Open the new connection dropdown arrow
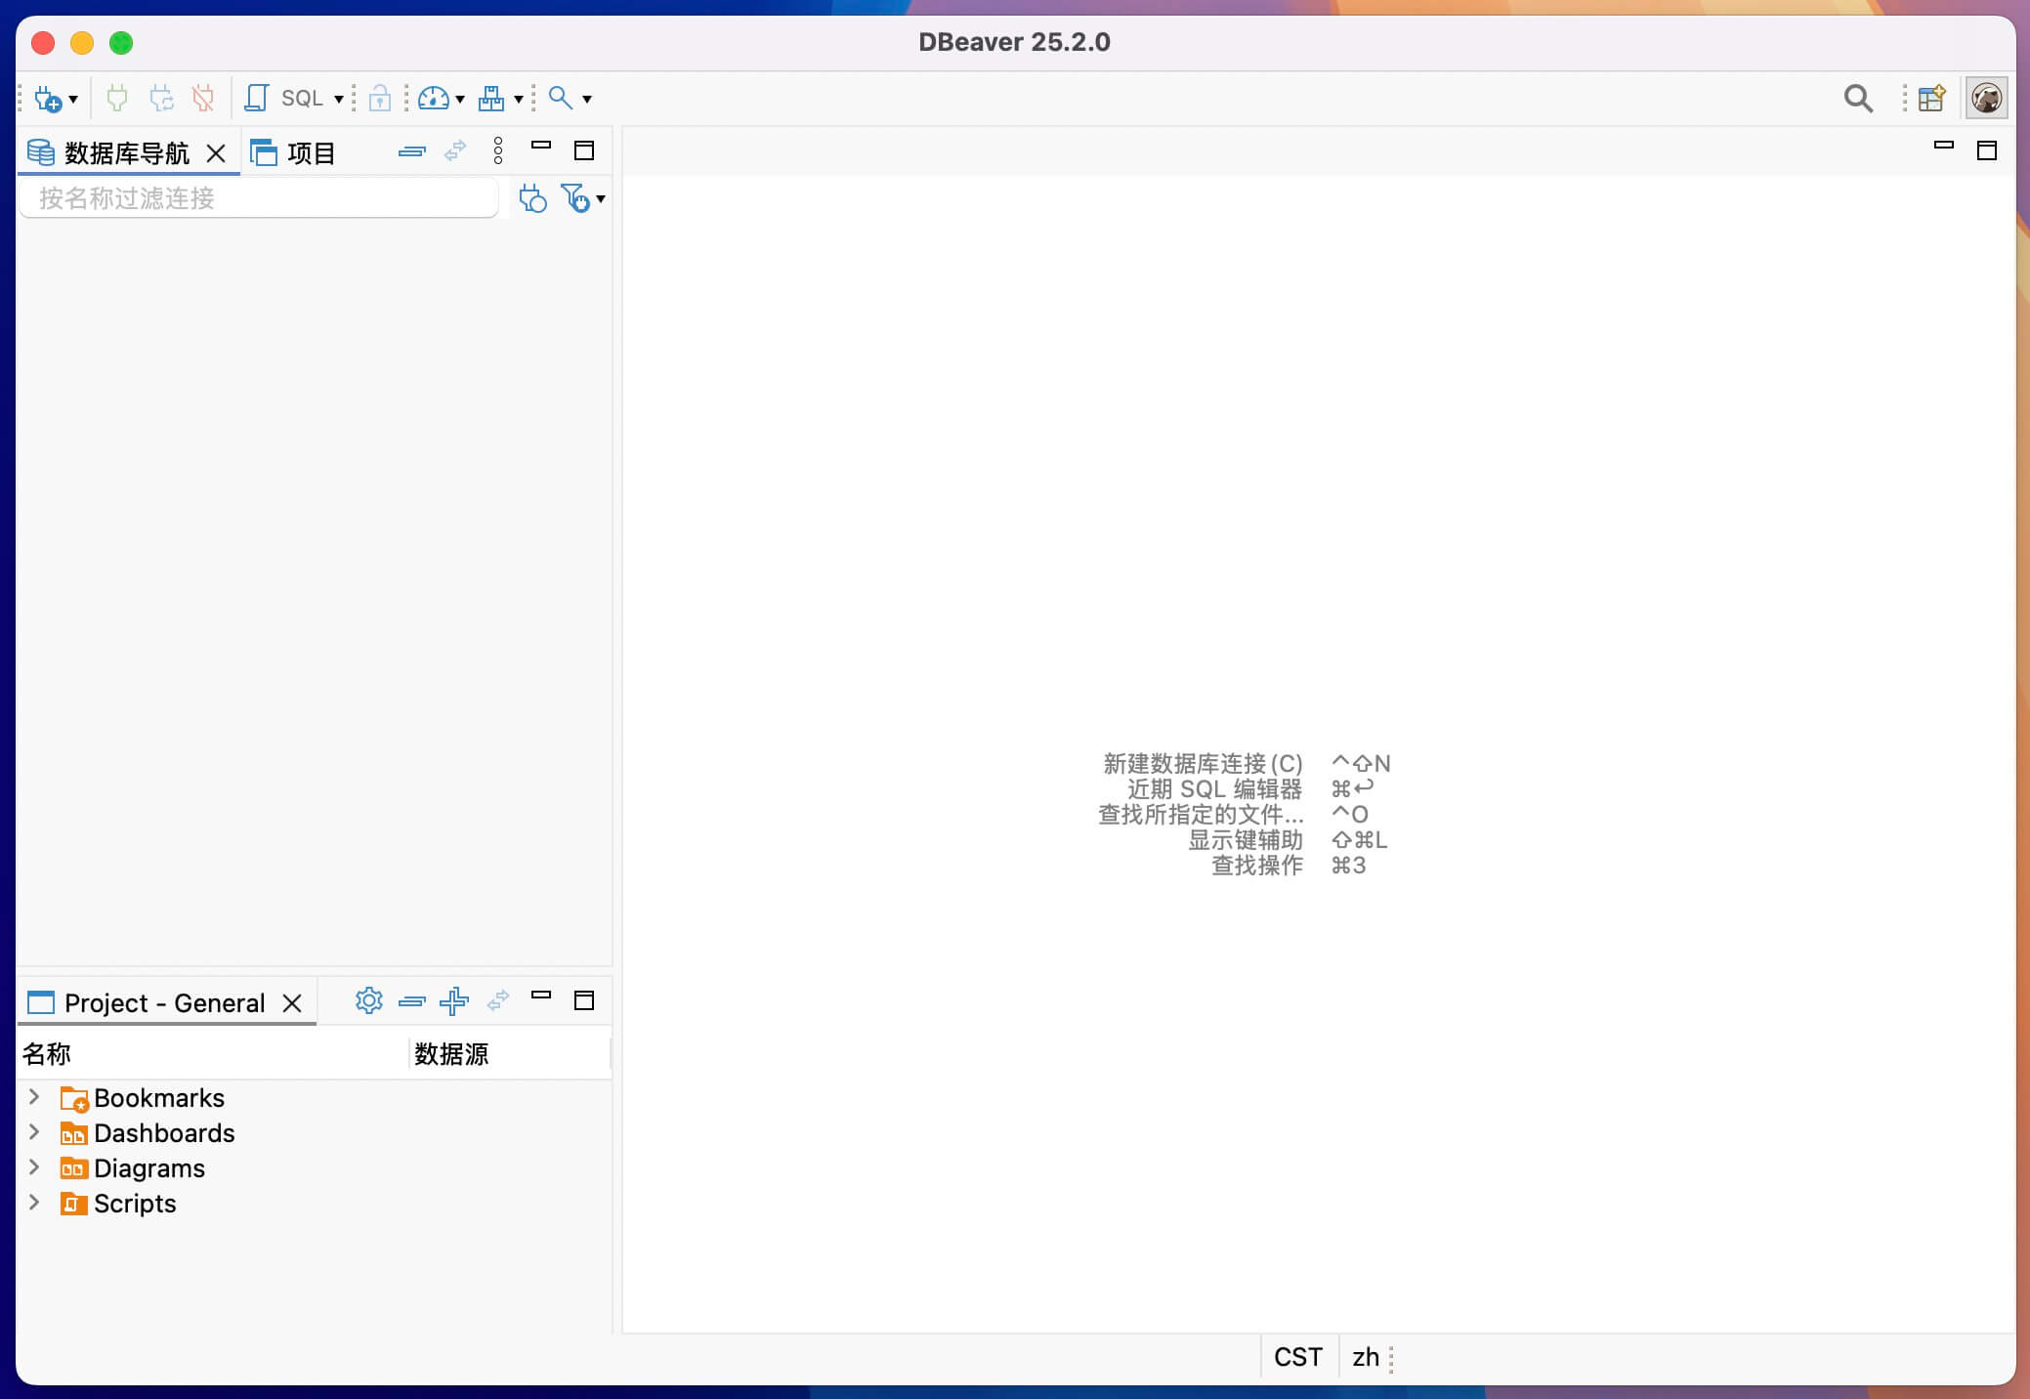 tap(73, 100)
